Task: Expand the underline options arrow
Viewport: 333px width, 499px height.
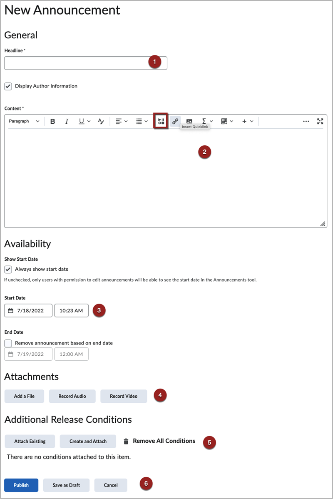Action: tap(89, 121)
